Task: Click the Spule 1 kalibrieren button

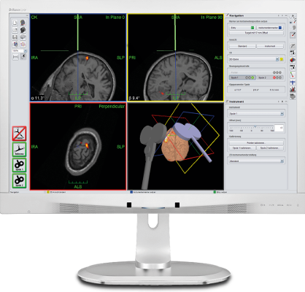Action: (x=242, y=148)
